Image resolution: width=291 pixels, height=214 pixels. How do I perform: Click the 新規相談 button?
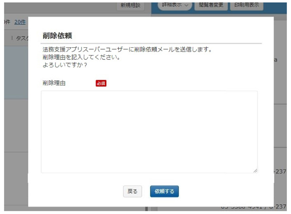click(x=130, y=5)
